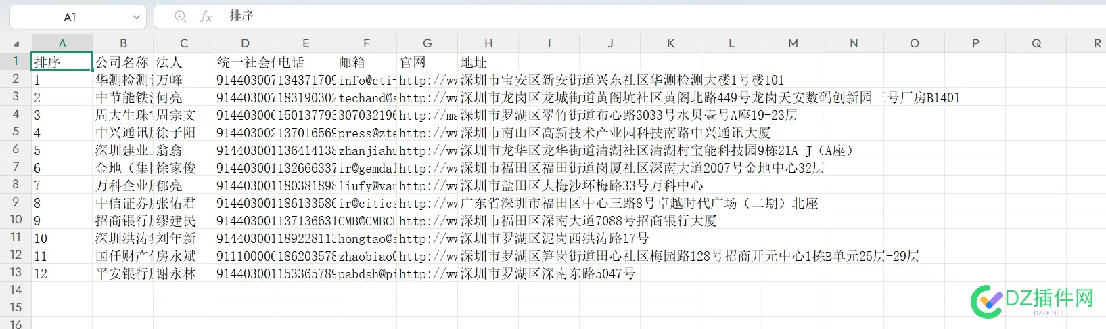Select the 官网 header cell
This screenshot has width=1106, height=329.
point(428,62)
